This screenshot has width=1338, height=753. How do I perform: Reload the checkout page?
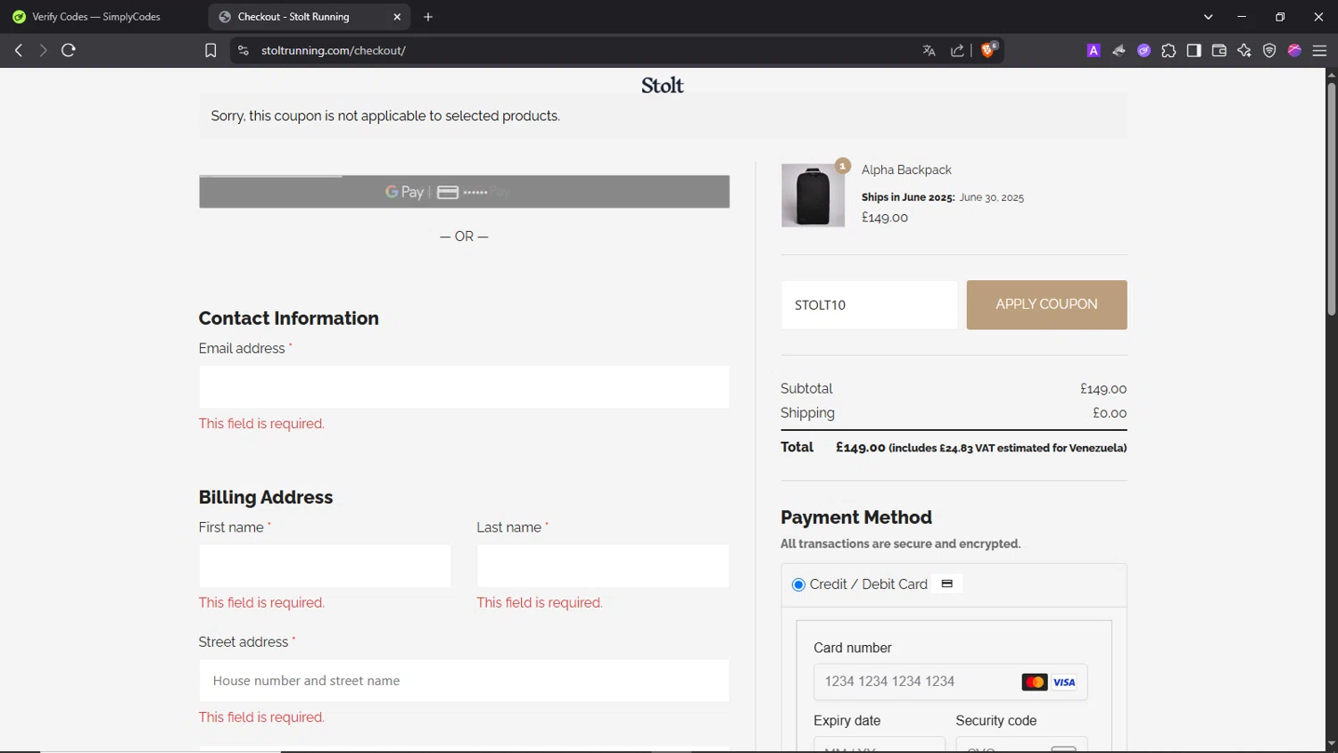click(69, 51)
